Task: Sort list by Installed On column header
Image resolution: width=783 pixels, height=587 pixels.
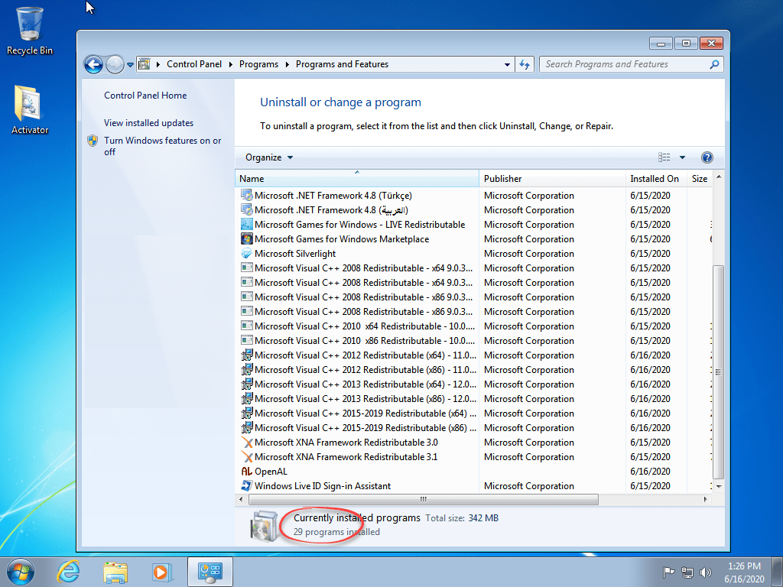Action: coord(656,179)
